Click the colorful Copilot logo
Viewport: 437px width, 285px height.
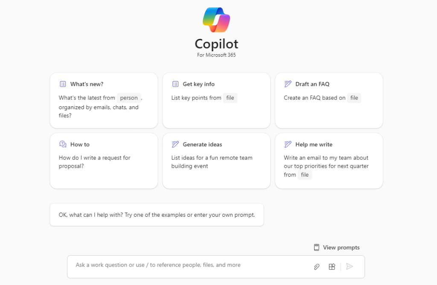(216, 20)
